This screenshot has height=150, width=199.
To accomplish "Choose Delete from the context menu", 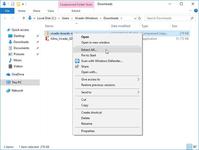I will coord(107,118).
